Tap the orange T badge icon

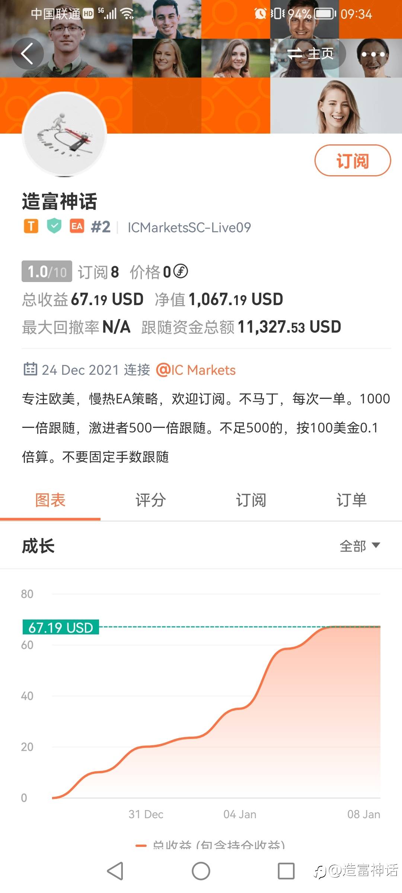pyautogui.click(x=31, y=226)
